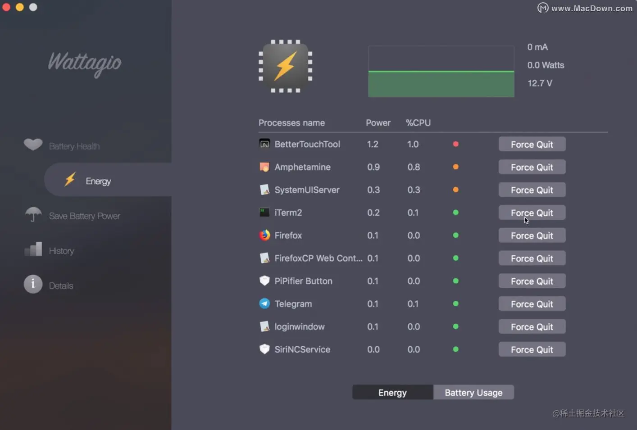
Task: Click the orange status dot for Amphetamine
Action: point(455,167)
